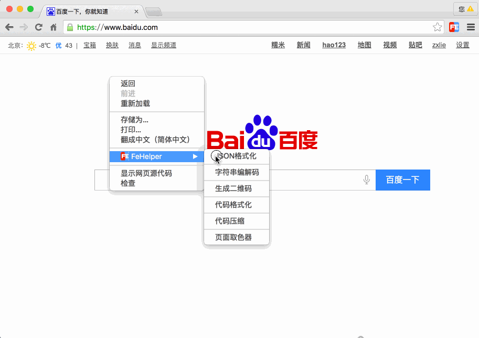Click the browser forward arrow button
Image resolution: width=479 pixels, height=338 pixels.
[24, 27]
